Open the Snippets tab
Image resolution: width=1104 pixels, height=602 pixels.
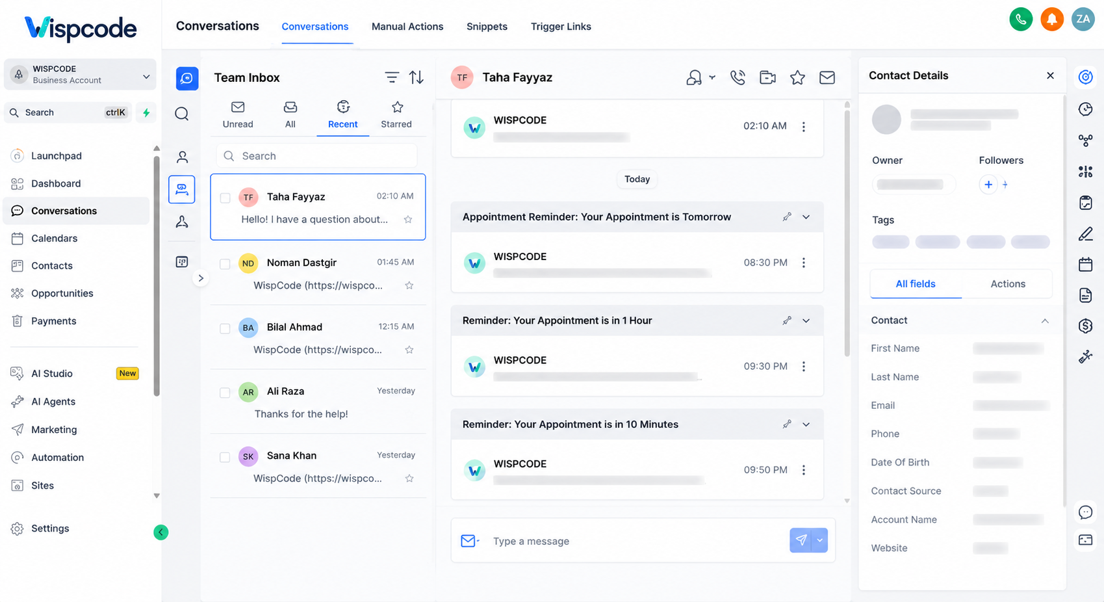pos(487,27)
